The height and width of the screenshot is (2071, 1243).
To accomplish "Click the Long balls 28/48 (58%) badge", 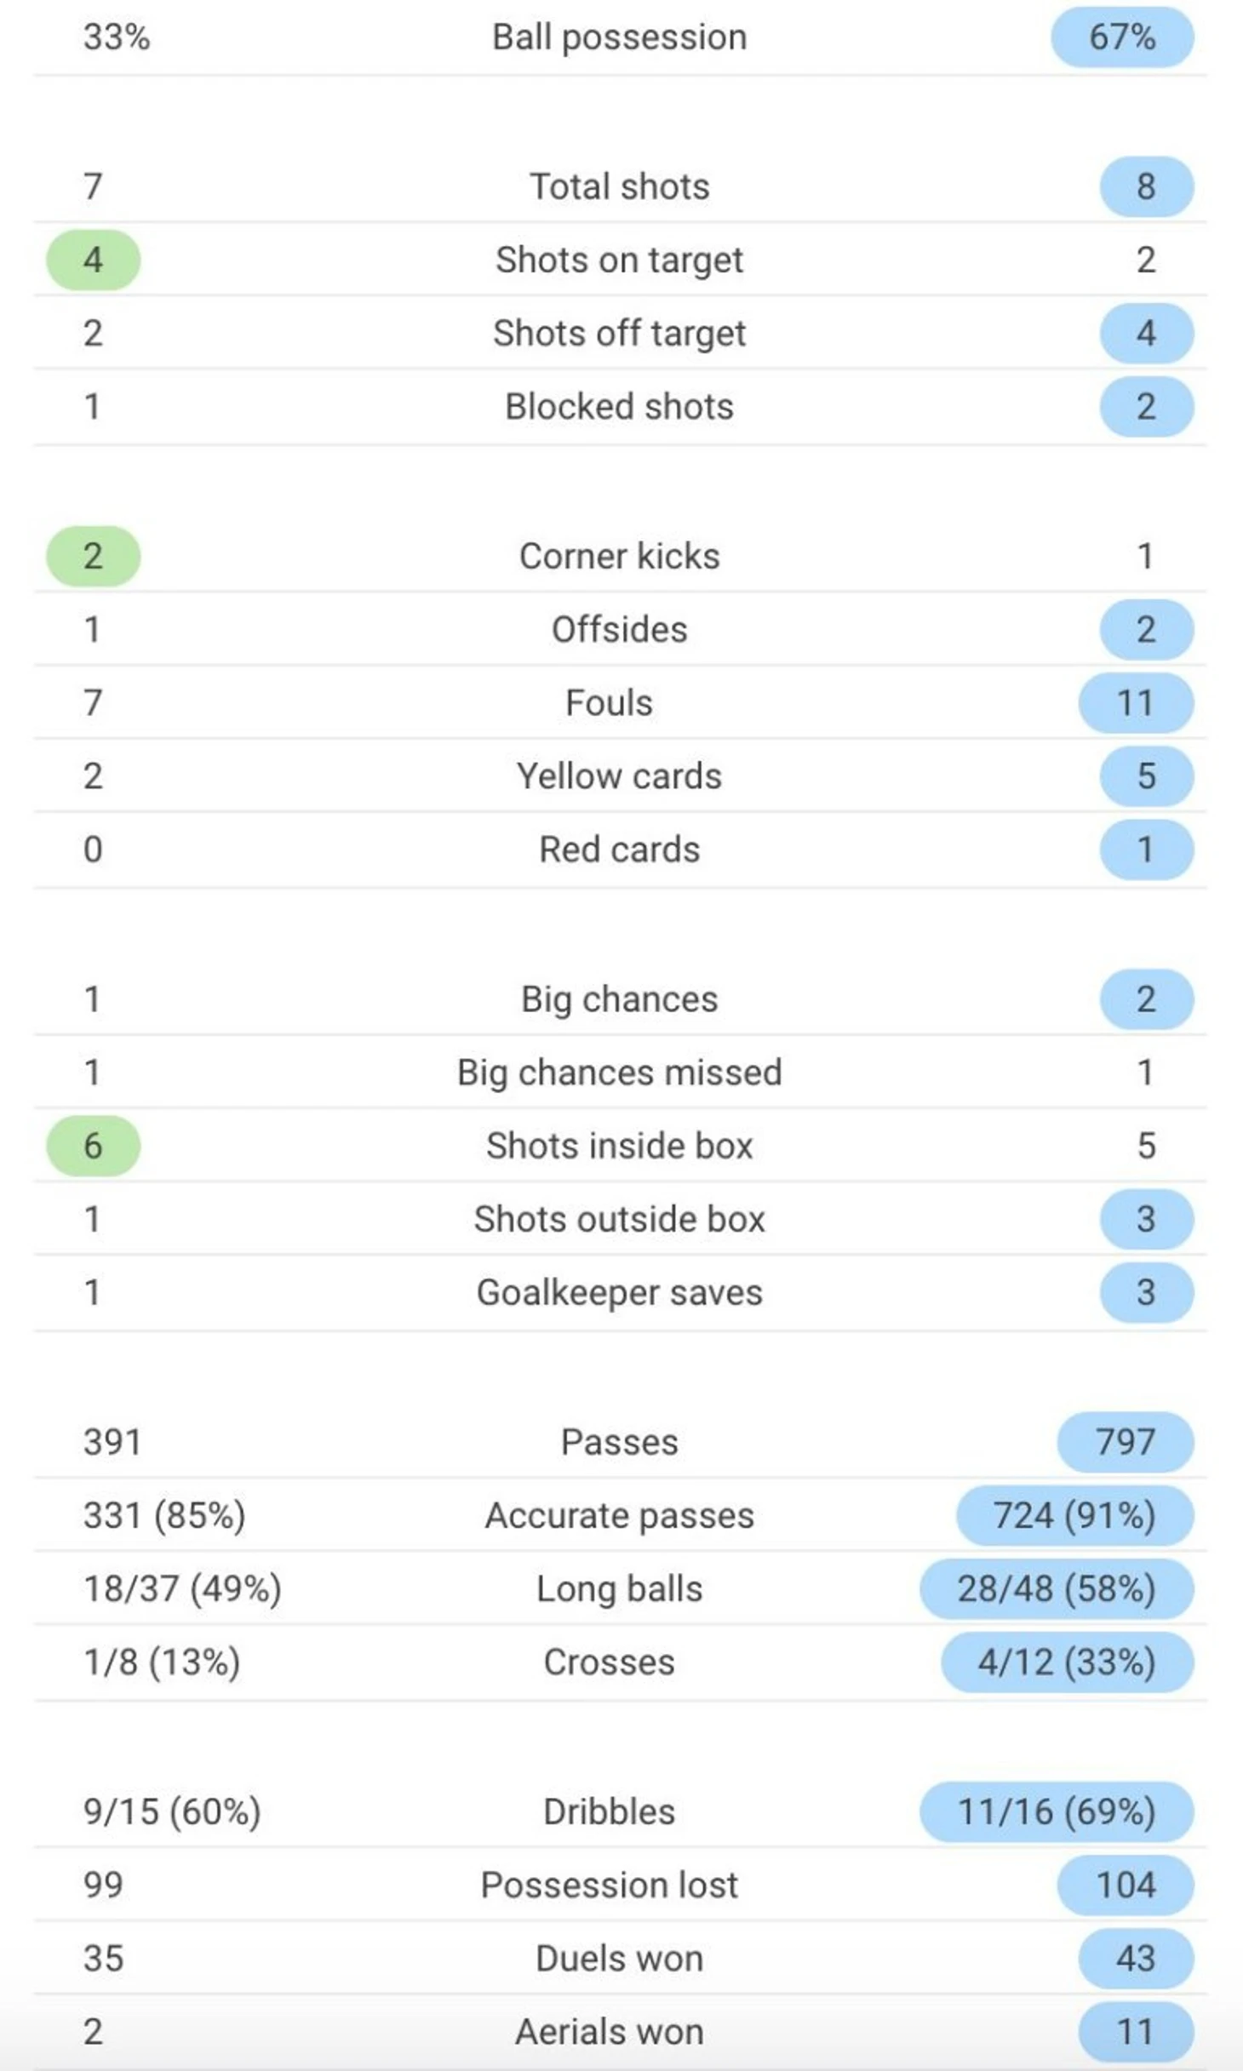I will coord(1057,1589).
